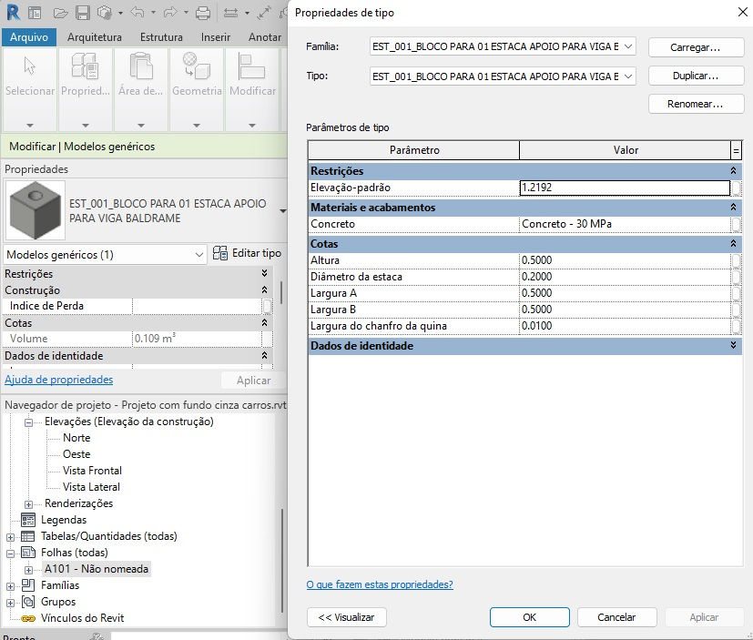The height and width of the screenshot is (640, 753).
Task: Click the associate parameter button for Largura A
Action: pyautogui.click(x=736, y=293)
